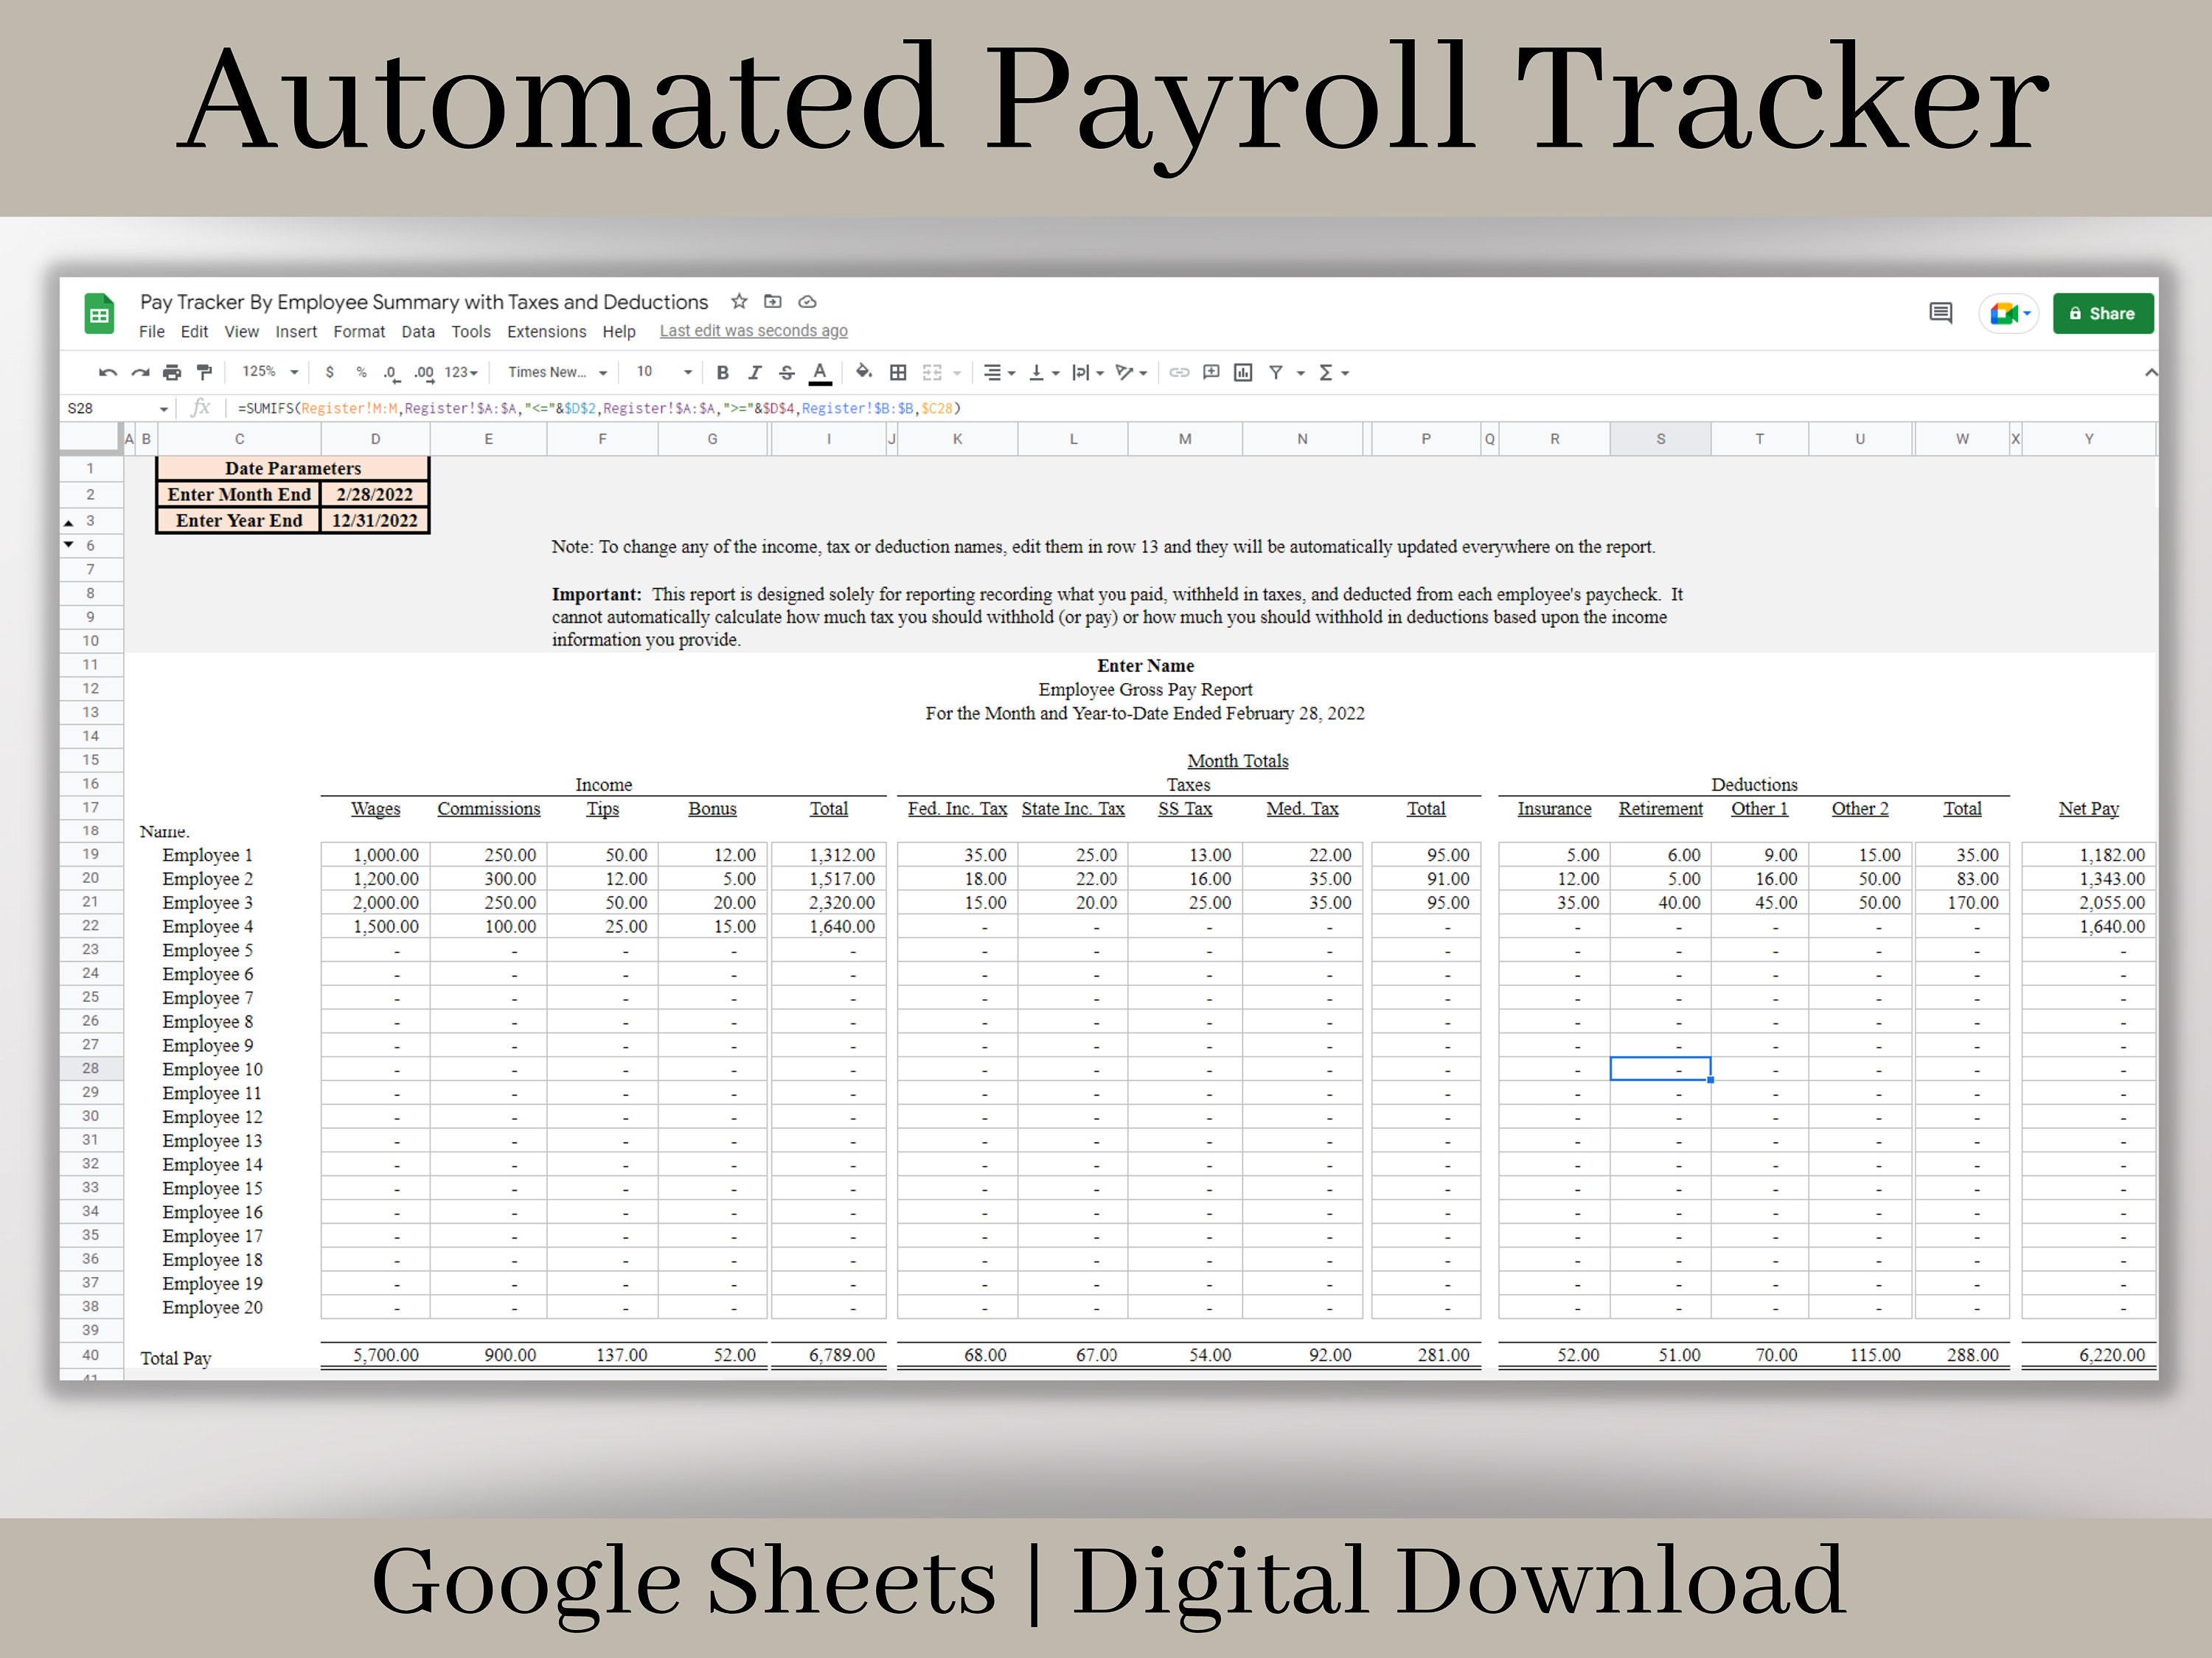Open the File menu
Viewport: 2212px width, 1658px height.
[152, 332]
